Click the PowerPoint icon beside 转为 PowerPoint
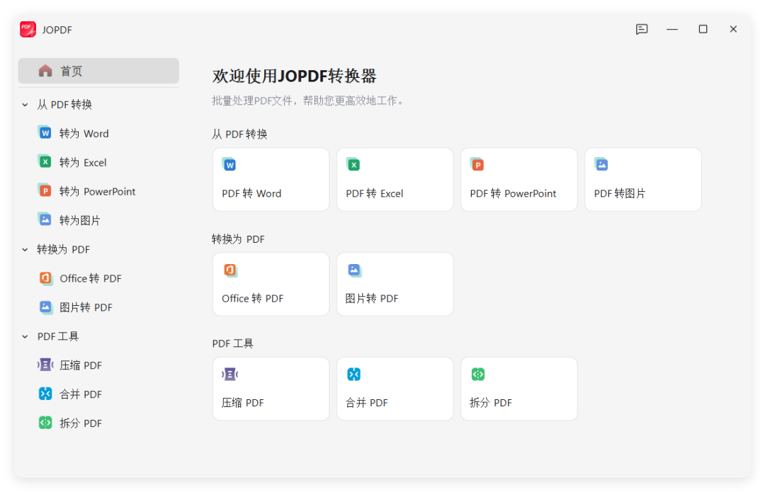765x492 pixels. (45, 190)
